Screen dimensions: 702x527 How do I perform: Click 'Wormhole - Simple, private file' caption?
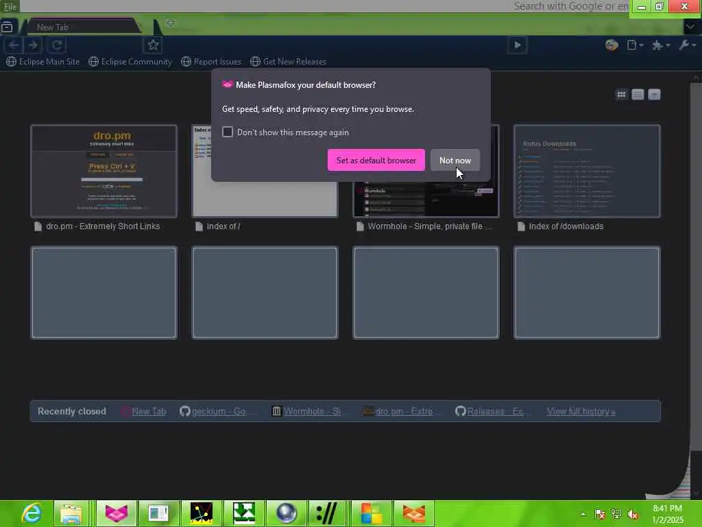click(429, 226)
